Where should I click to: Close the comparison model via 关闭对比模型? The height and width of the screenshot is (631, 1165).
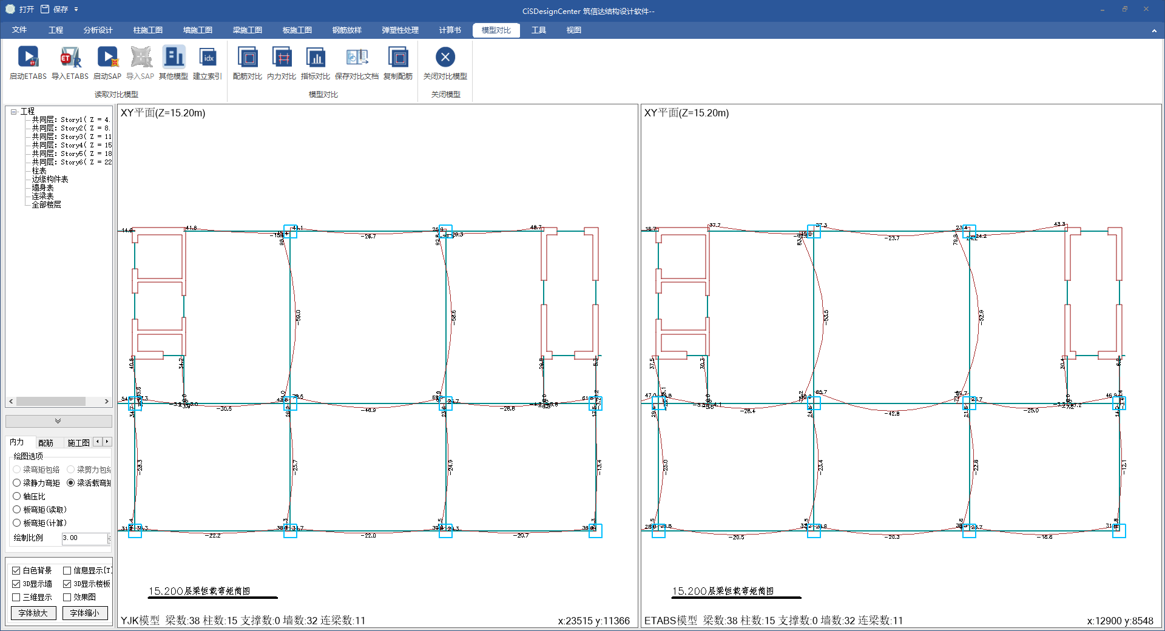pos(445,58)
